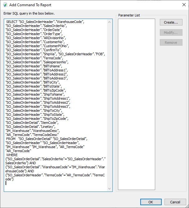Click the "ShipToState" line
Image resolution: width=189 pixels, height=208 pixels.
tap(35, 115)
